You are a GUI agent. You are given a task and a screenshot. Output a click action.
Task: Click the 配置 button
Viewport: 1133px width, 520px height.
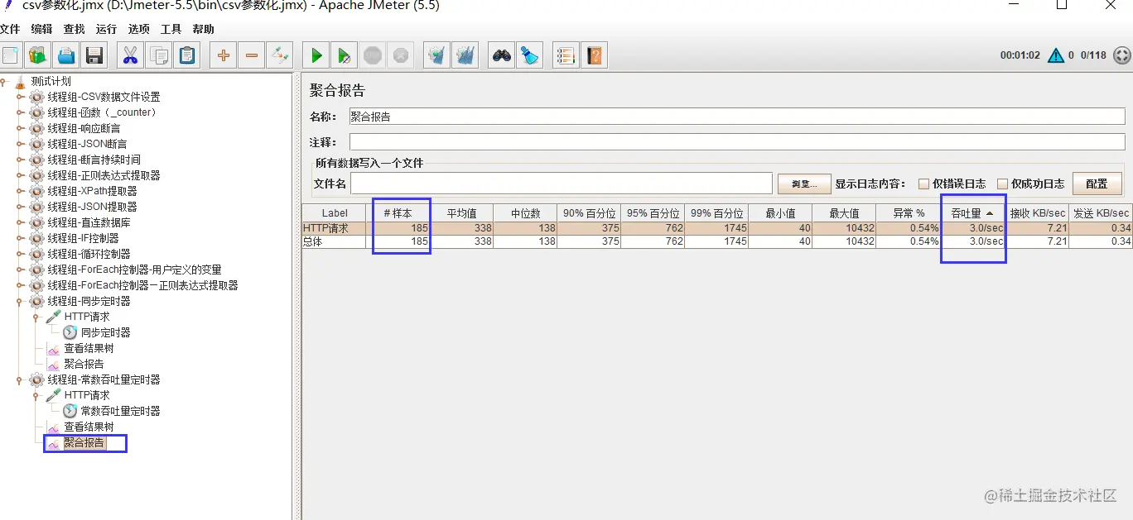tap(1097, 184)
